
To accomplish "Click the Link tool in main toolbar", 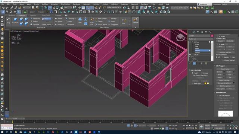I will pyautogui.click(x=12, y=8).
